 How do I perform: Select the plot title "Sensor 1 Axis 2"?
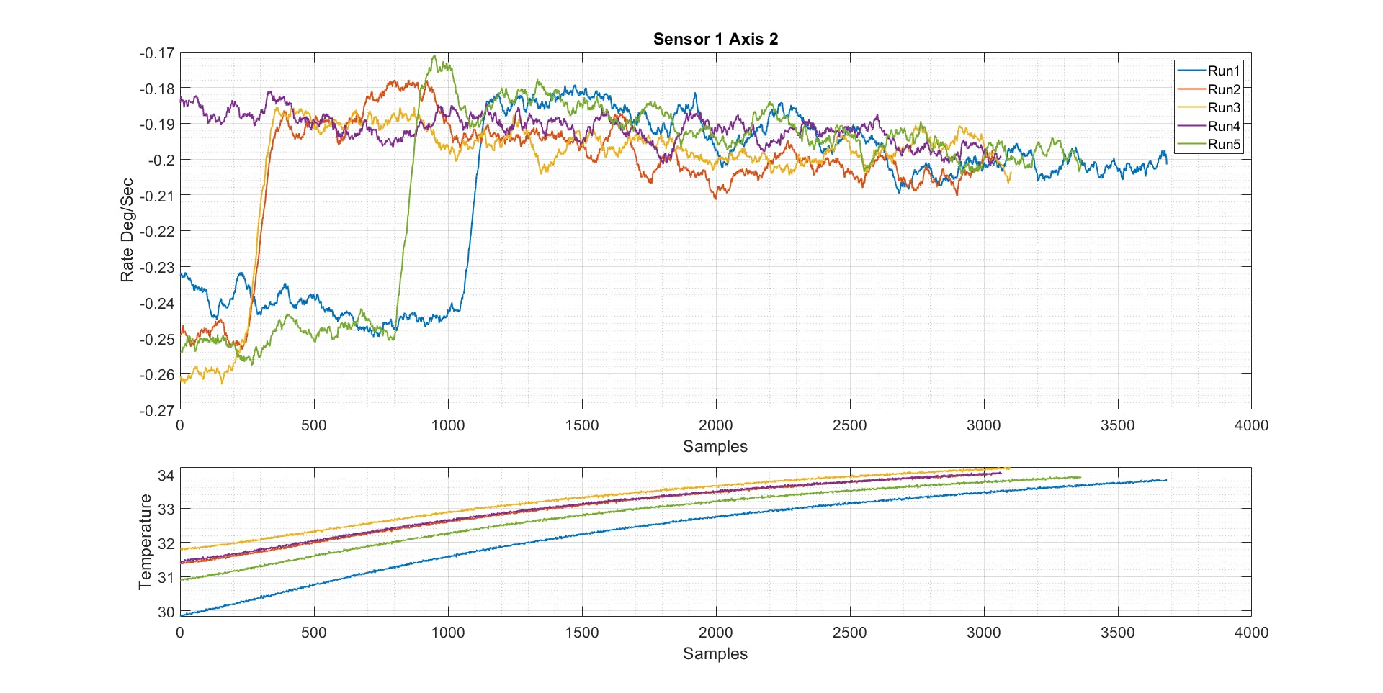click(715, 39)
